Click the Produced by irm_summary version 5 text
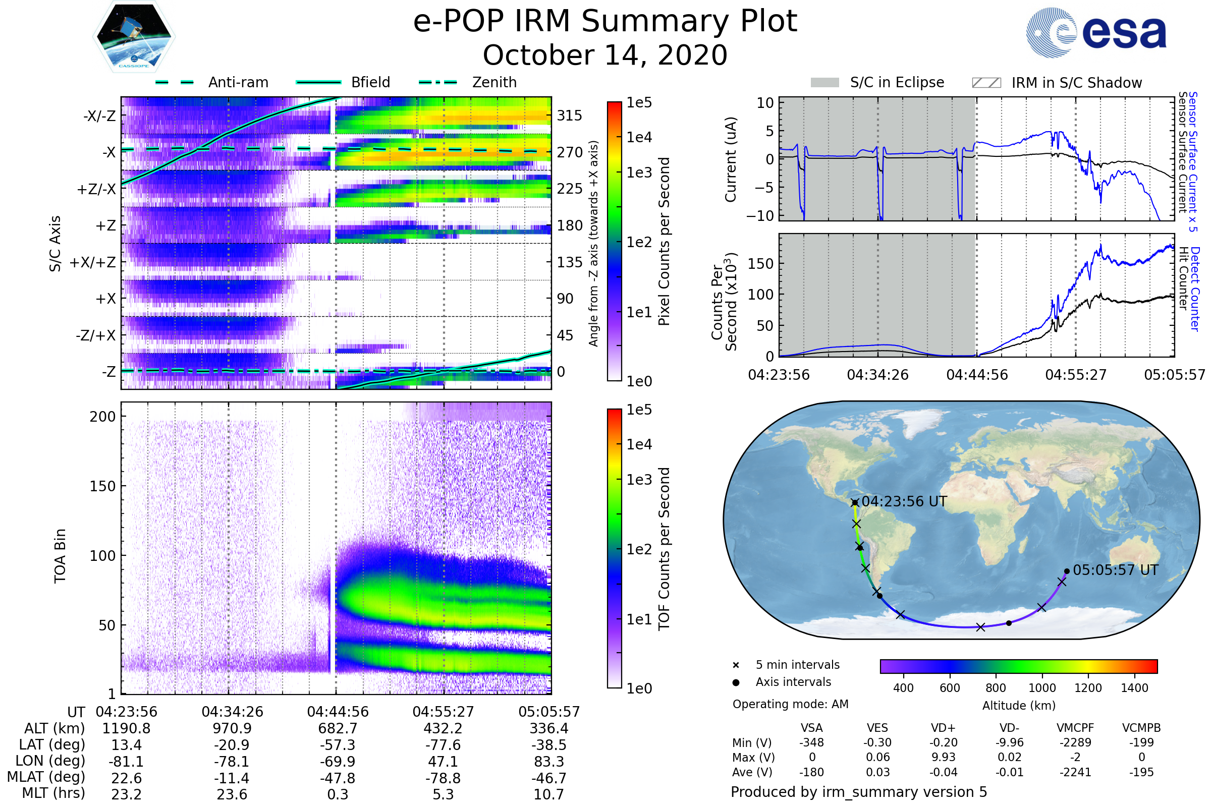Image resolution: width=1211 pixels, height=807 pixels. 859,792
